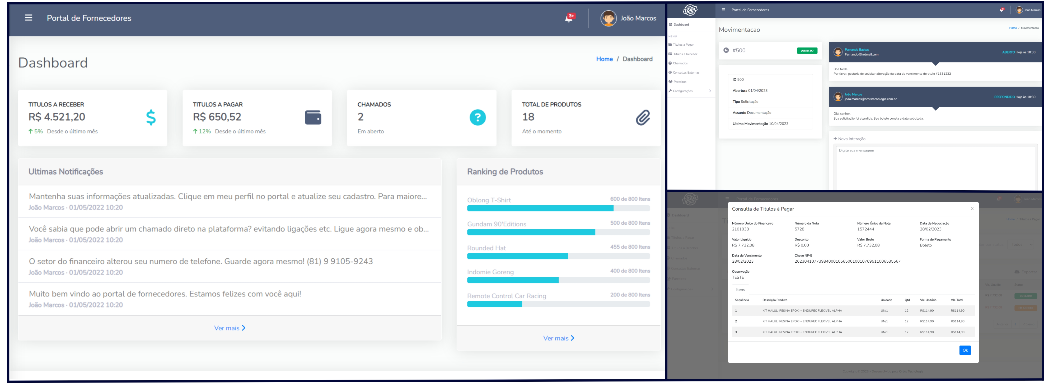Viewport: 1053px width, 388px height.
Task: Open notifications bell in the Dashboard screen header
Action: click(x=569, y=18)
